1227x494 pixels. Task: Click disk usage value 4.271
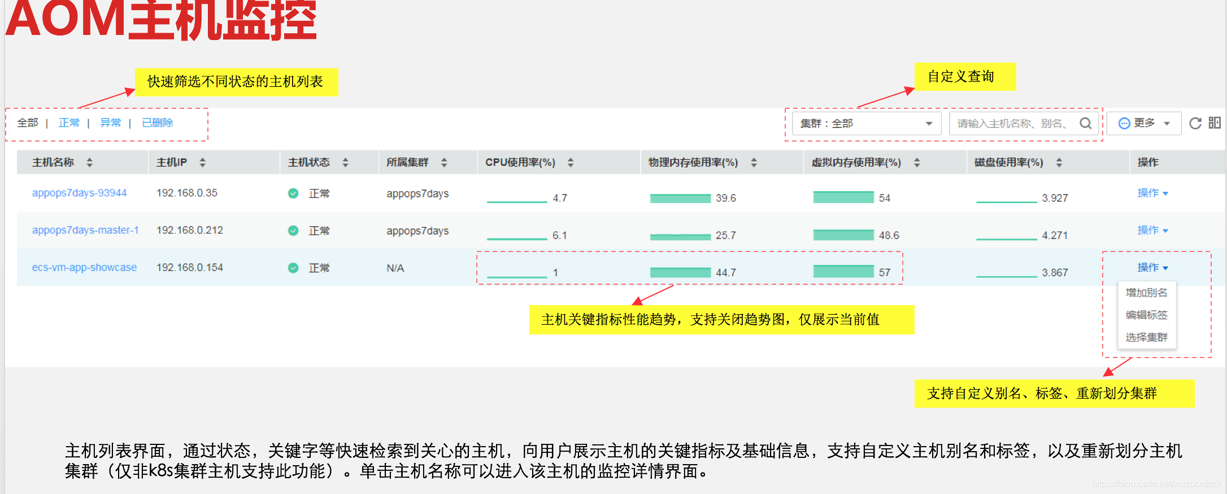(x=1055, y=235)
